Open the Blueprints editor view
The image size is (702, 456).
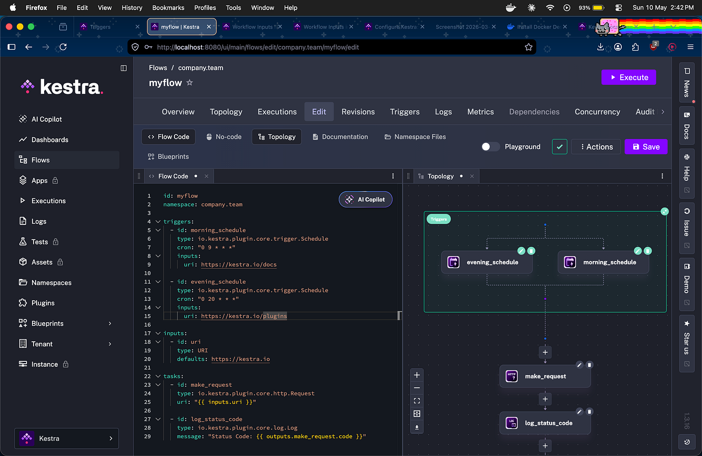click(168, 157)
